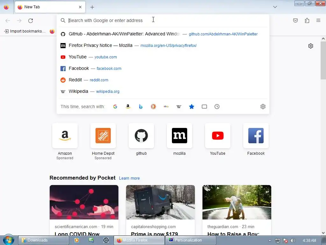Show hidden system tray icons arrow

click(x=270, y=241)
